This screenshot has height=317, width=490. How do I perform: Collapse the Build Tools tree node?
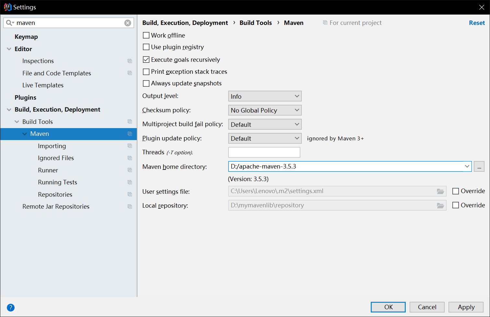pyautogui.click(x=17, y=122)
